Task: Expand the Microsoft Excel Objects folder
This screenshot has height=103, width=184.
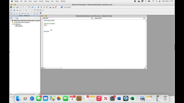Action: pos(13,22)
